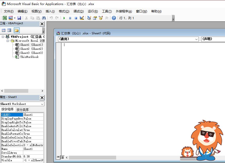Viewport: 225px width, 163px height.
Task: Click the code window horizontal scrollbar thumb
Action: [93, 157]
